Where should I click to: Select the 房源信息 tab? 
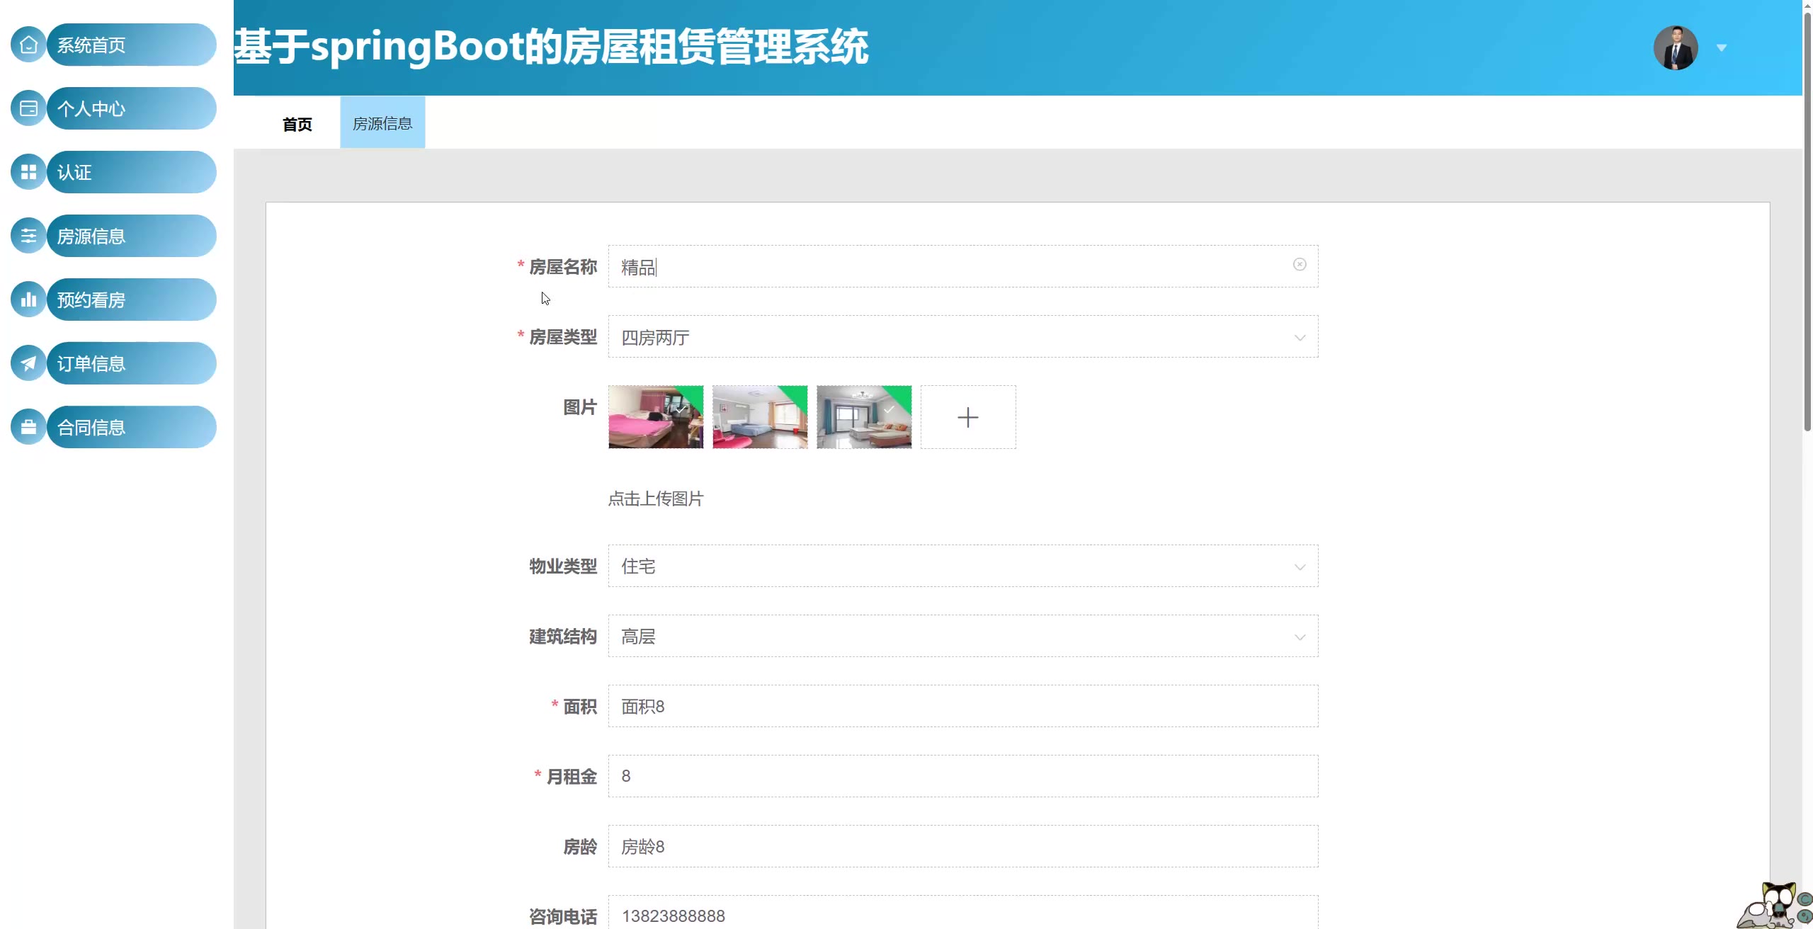click(382, 123)
